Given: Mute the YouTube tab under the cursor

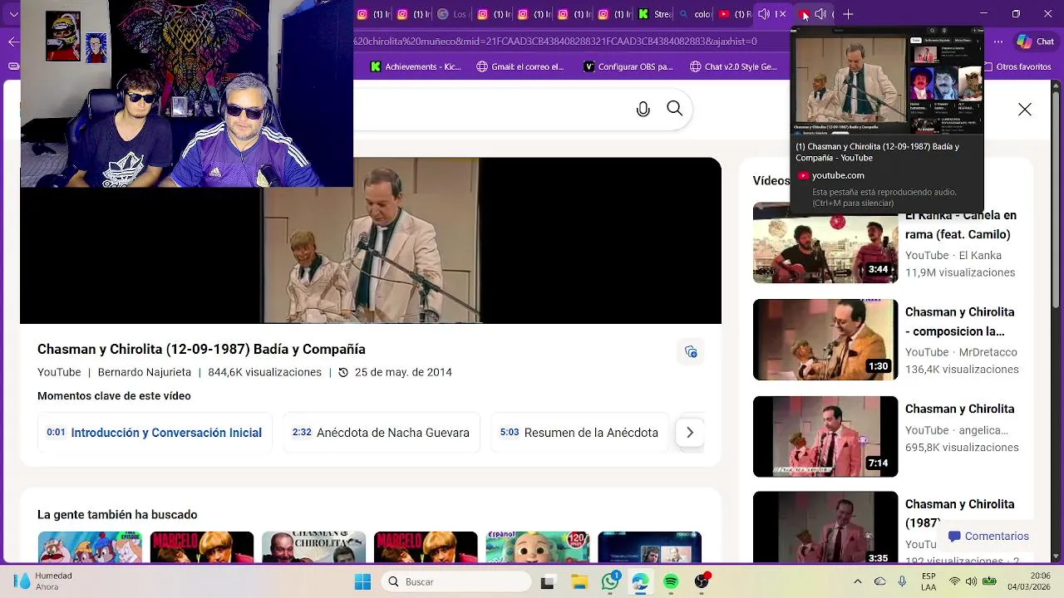Looking at the screenshot, I should 820,14.
